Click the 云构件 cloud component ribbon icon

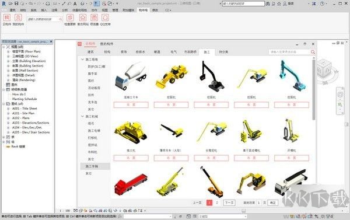click(x=7, y=18)
